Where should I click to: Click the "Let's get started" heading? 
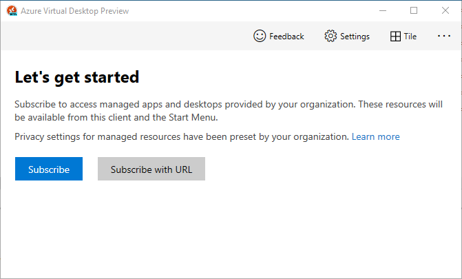77,77
